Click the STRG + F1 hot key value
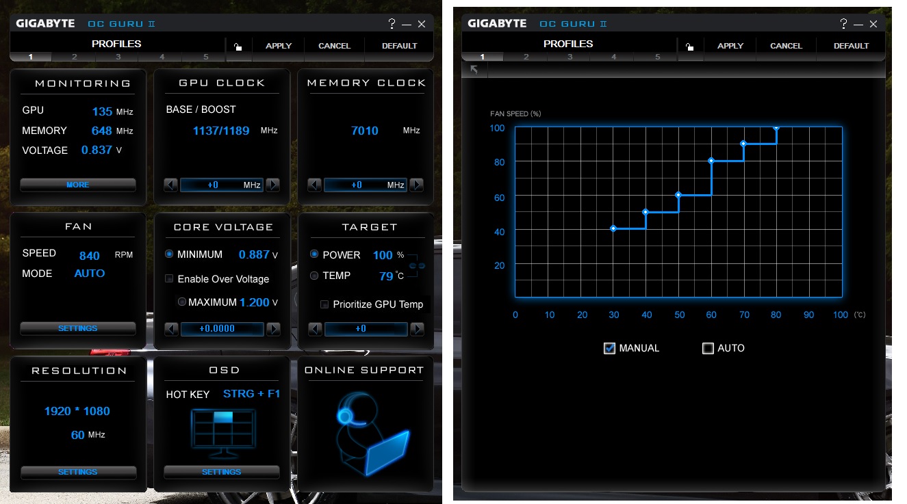907x504 pixels. 252,394
